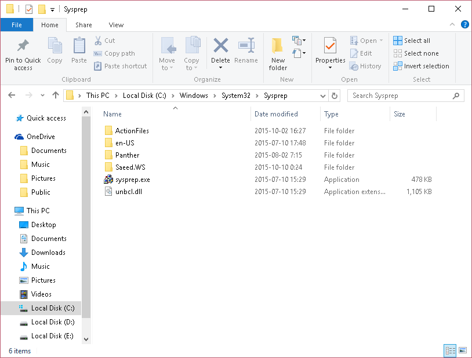The width and height of the screenshot is (472, 358).
Task: Go Up one folder level
Action: [56, 96]
